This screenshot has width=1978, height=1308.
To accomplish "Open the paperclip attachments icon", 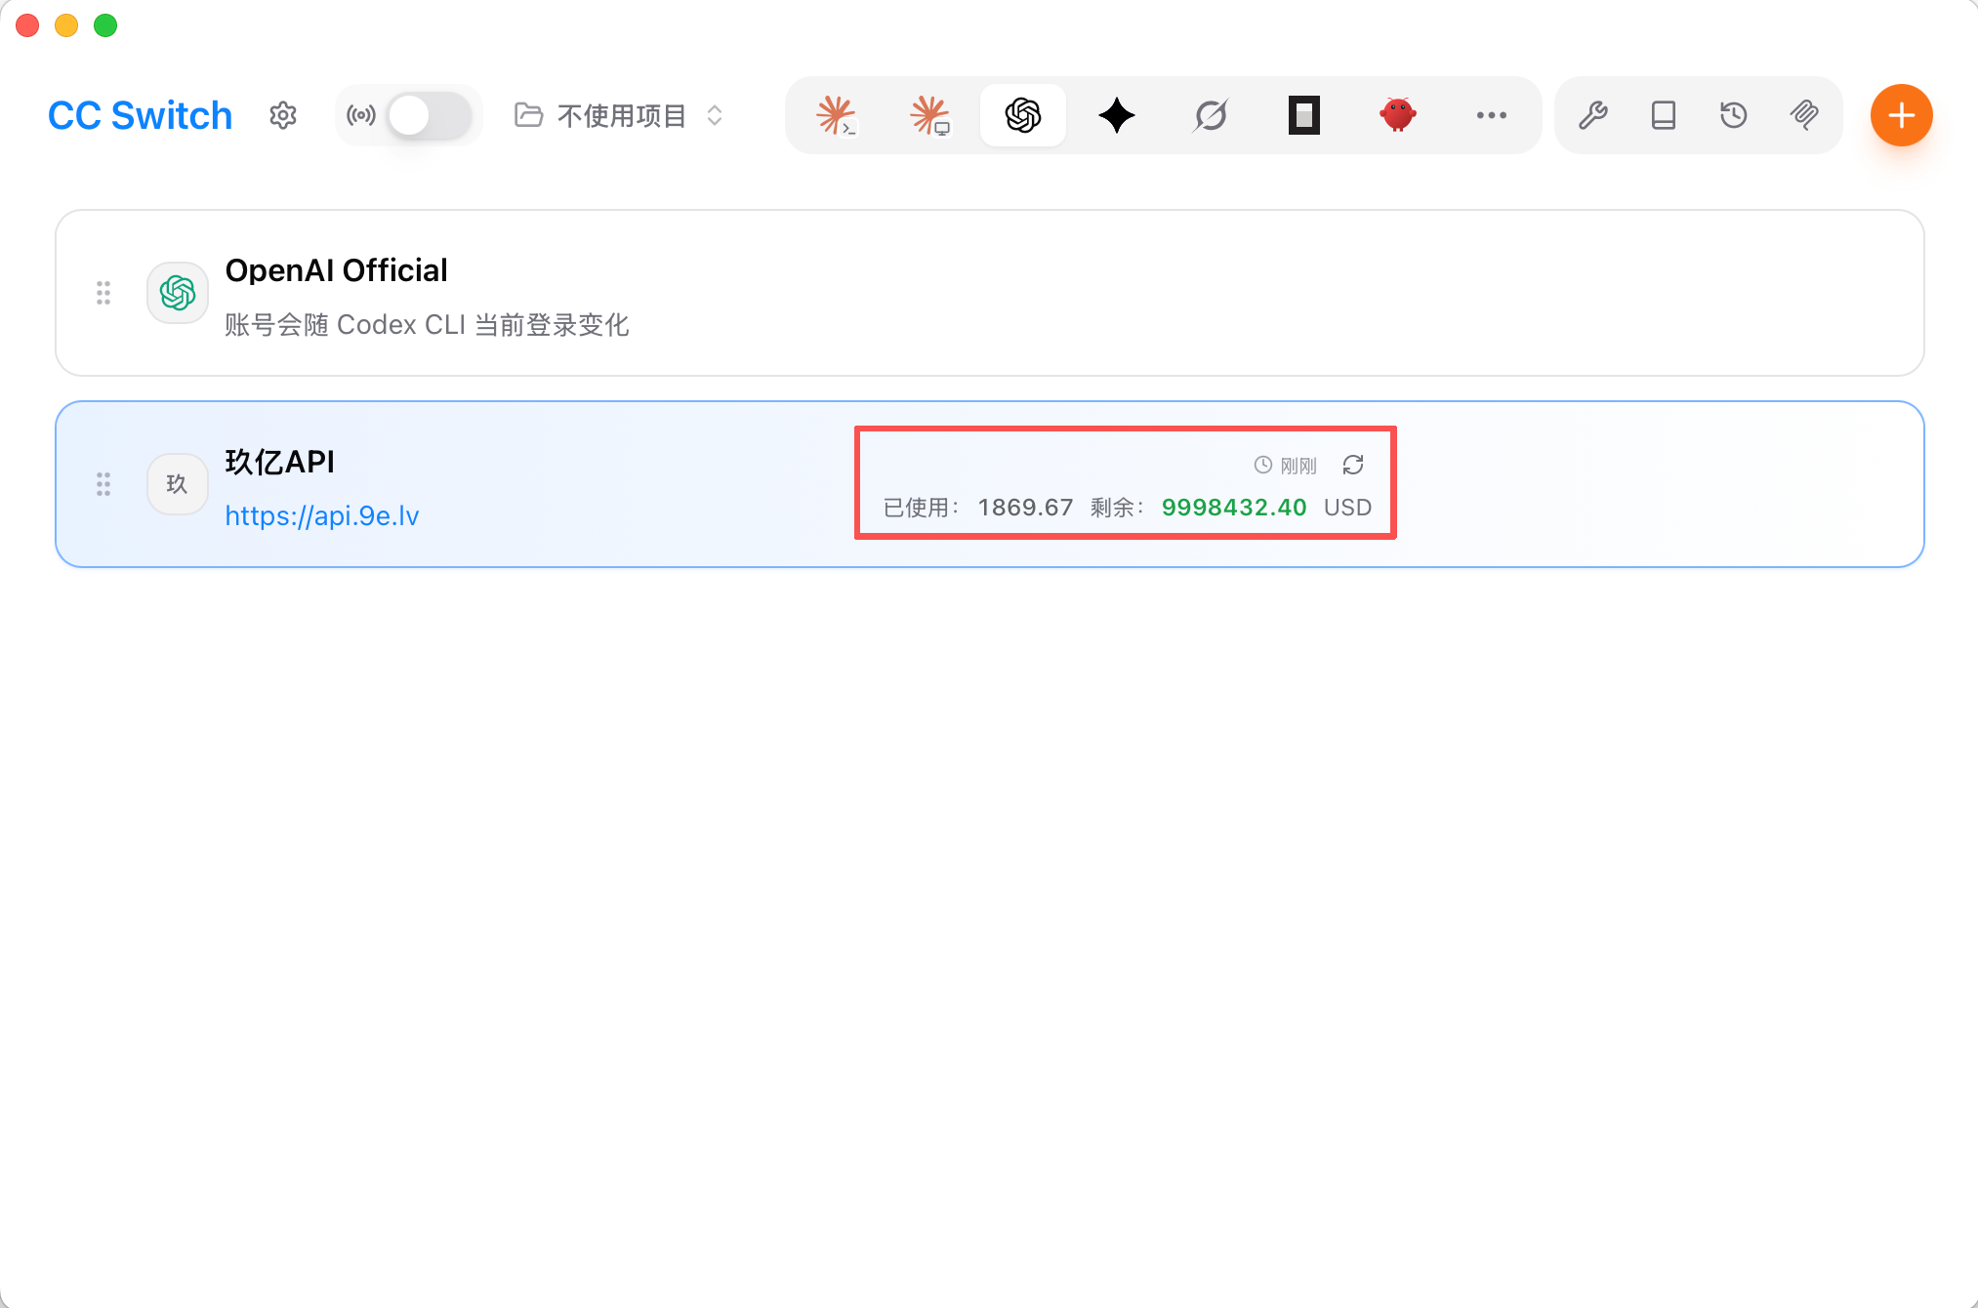I will [x=1804, y=115].
